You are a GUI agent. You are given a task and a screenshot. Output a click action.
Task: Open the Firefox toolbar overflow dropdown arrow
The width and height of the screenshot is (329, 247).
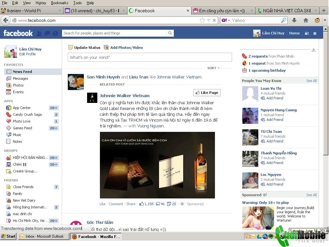[325, 20]
